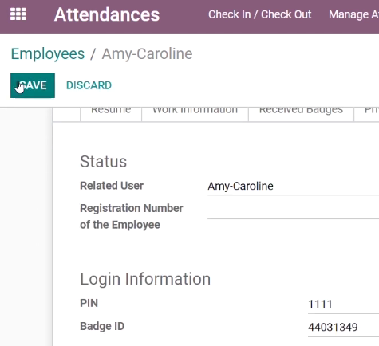This screenshot has width=379, height=346.
Task: Click the PIN label
Action: [89, 303]
